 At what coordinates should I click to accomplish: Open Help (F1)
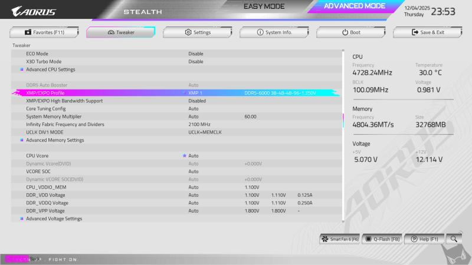pos(424,239)
